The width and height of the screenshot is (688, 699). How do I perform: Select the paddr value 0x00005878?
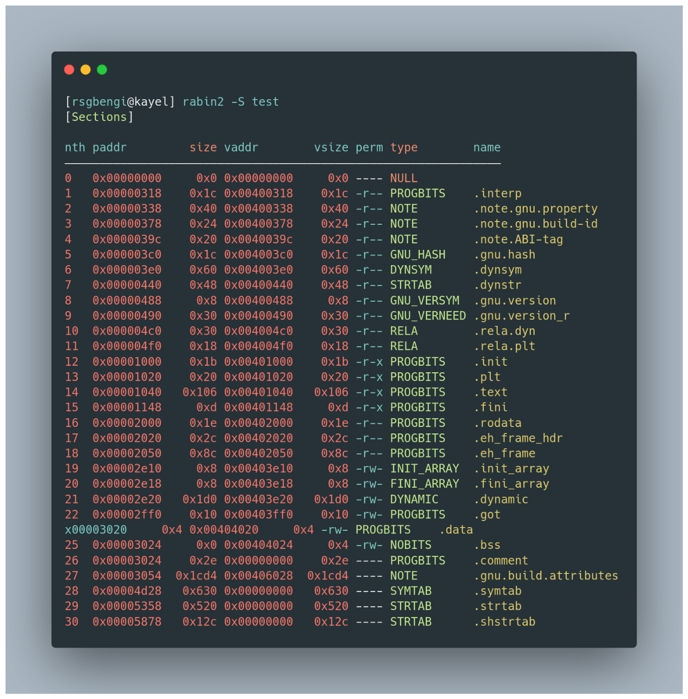pos(127,622)
